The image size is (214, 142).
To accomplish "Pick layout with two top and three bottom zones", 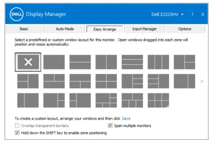I will [x=132, y=100].
